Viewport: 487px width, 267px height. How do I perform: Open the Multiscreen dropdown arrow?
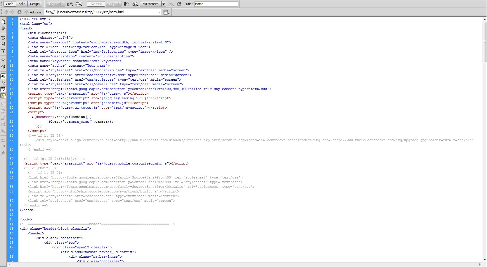[x=164, y=4]
